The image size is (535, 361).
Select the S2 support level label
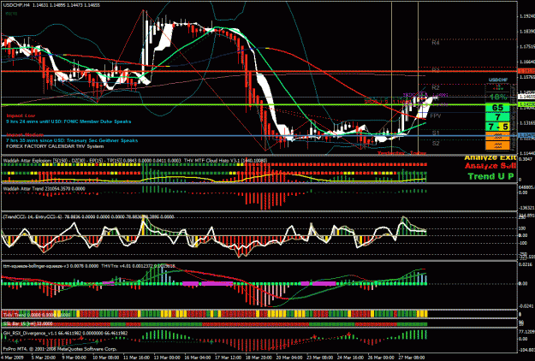click(x=436, y=144)
